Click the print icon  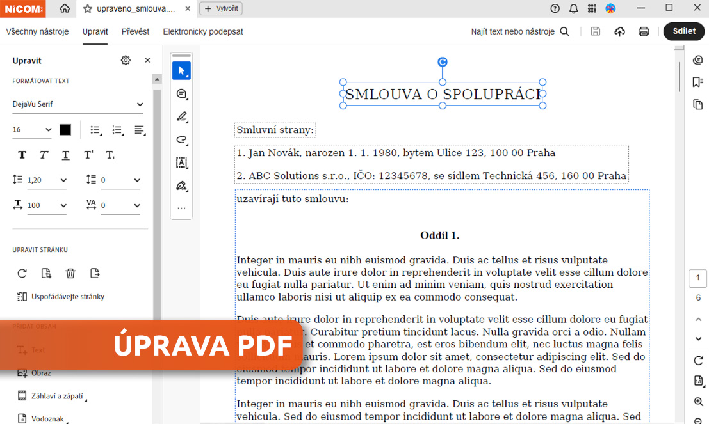(644, 31)
